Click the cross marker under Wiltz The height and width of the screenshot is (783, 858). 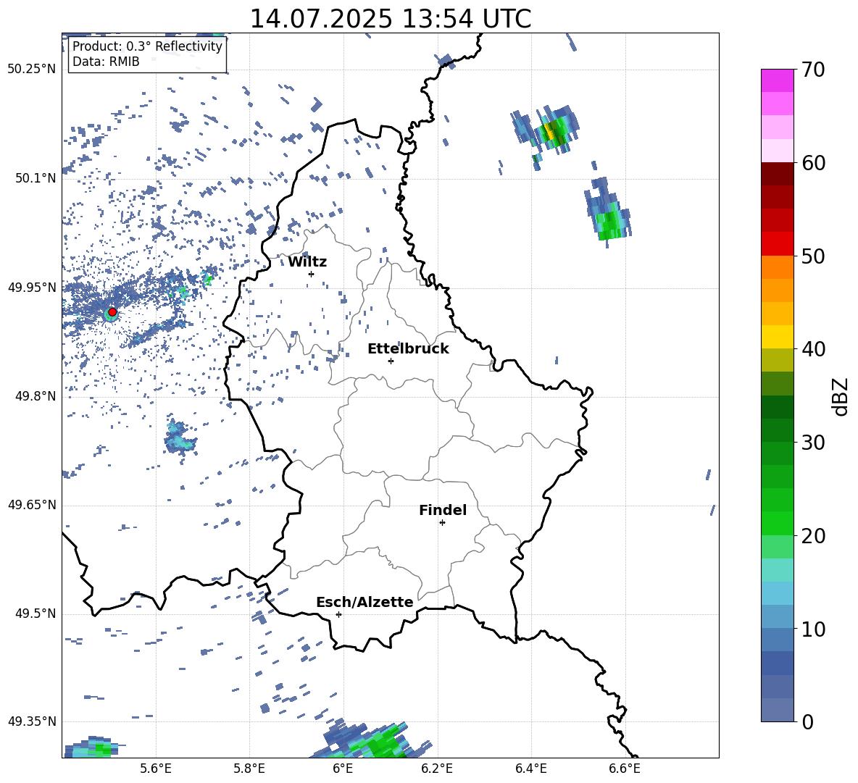coord(312,274)
